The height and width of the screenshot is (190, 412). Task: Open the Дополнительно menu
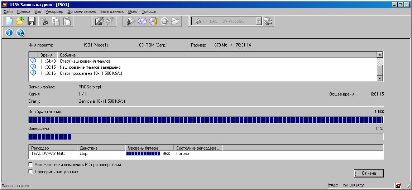81,11
